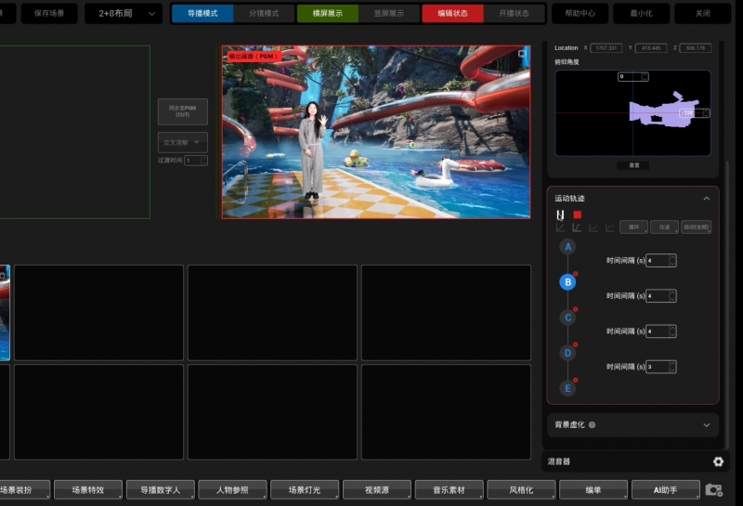Switch to 导播模式 tab

tap(202, 13)
